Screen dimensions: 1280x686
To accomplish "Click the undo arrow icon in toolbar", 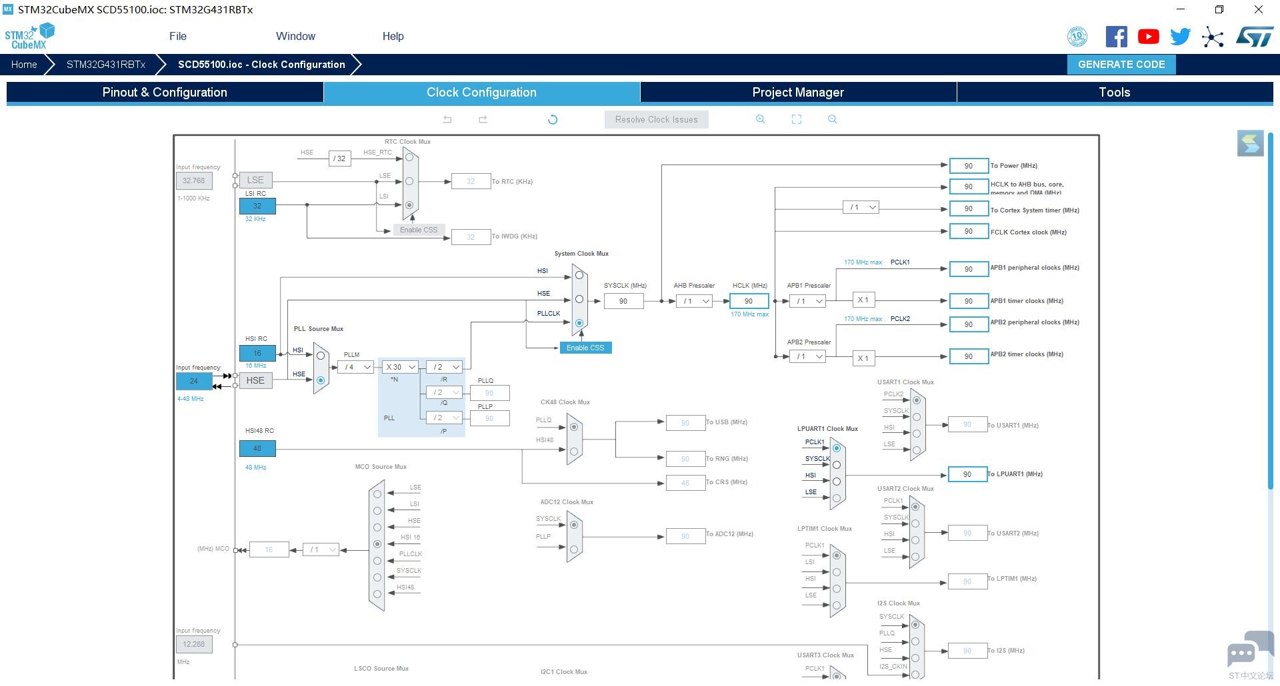I will click(x=447, y=120).
